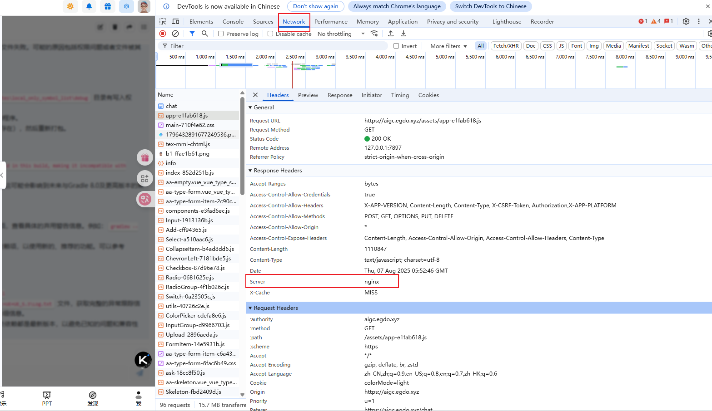Filter requests by Font type
Screen dimensions: 712x411
[x=577, y=46]
